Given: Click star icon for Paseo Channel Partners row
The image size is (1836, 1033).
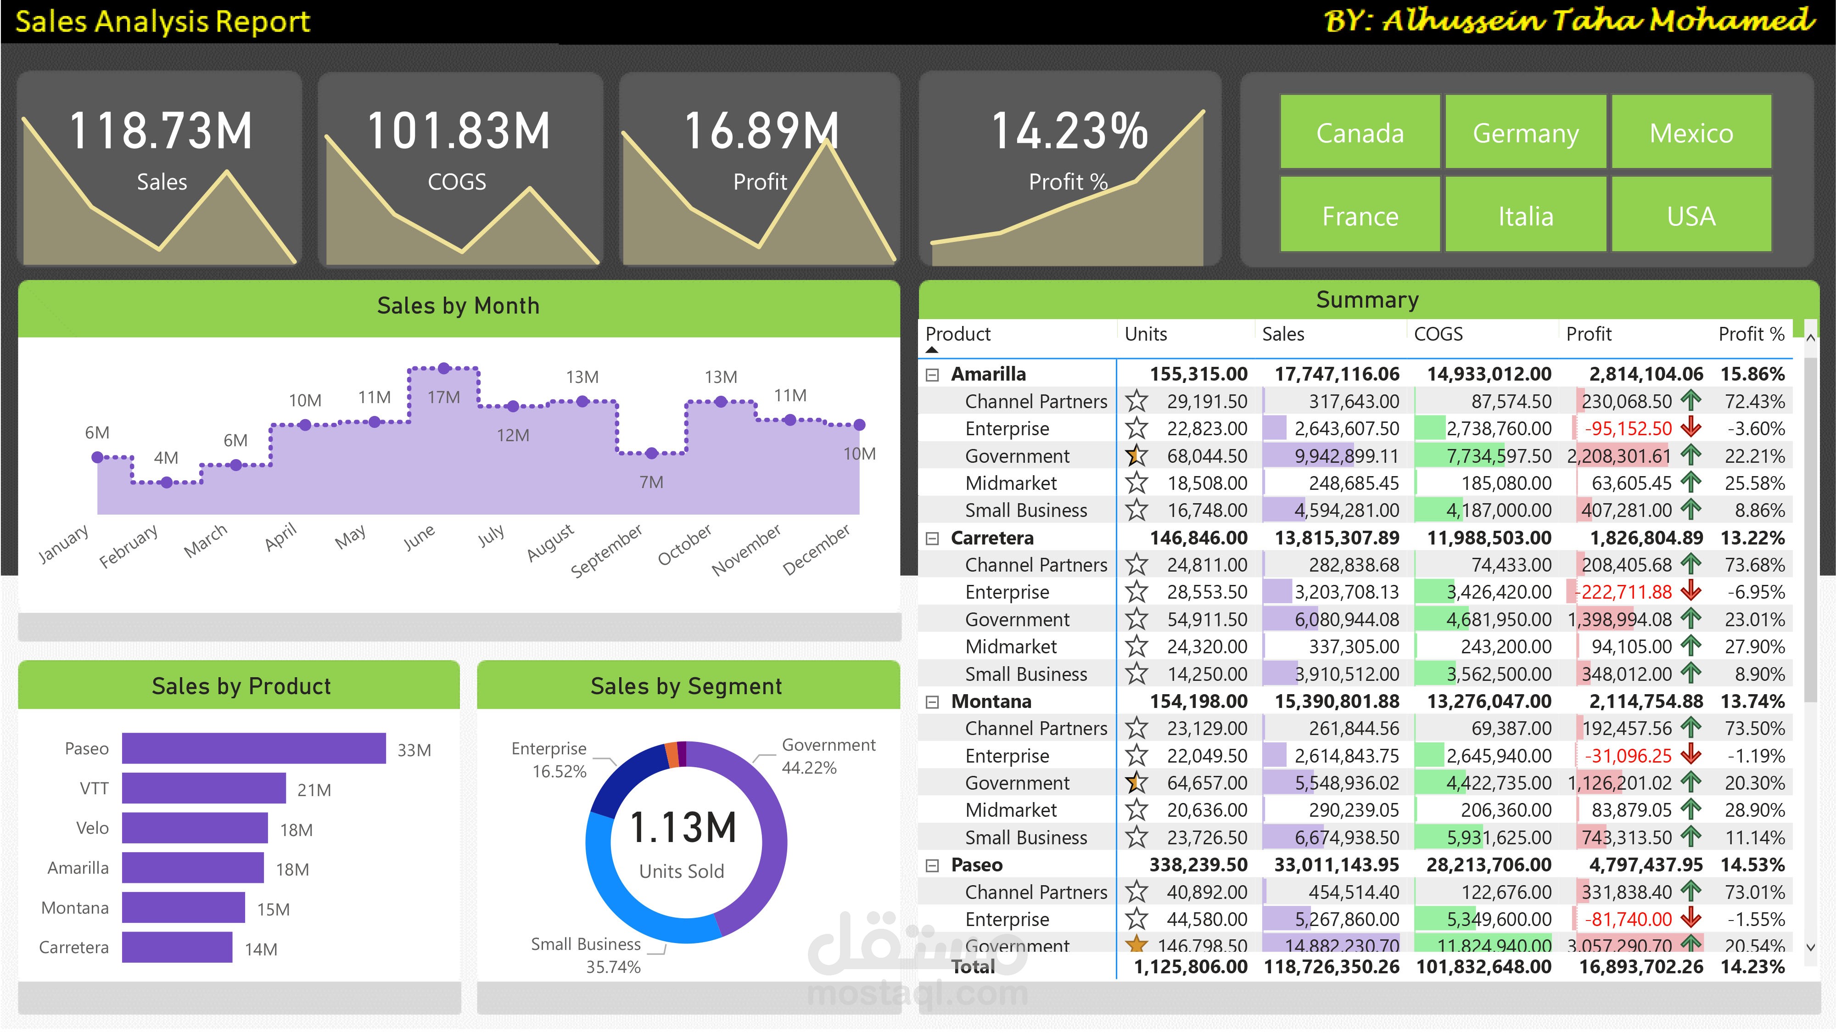Looking at the screenshot, I should point(1136,892).
